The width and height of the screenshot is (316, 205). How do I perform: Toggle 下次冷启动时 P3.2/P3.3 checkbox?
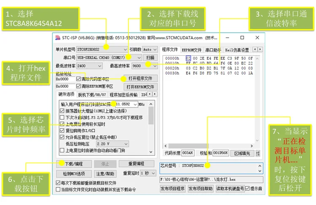coord(62,117)
